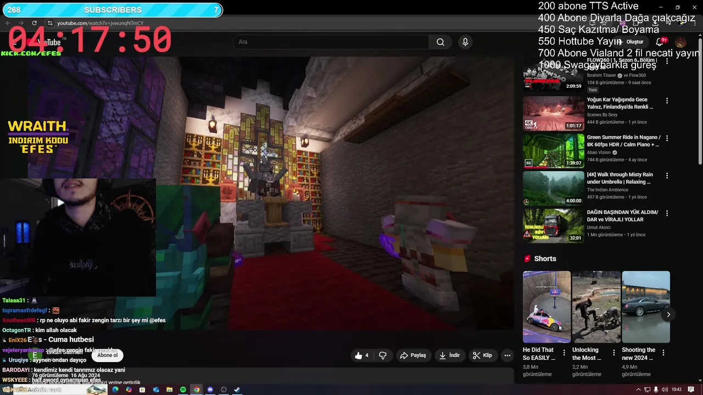Viewport: 703px width, 395px height.
Task: Open site information icon in address bar
Action: point(49,23)
